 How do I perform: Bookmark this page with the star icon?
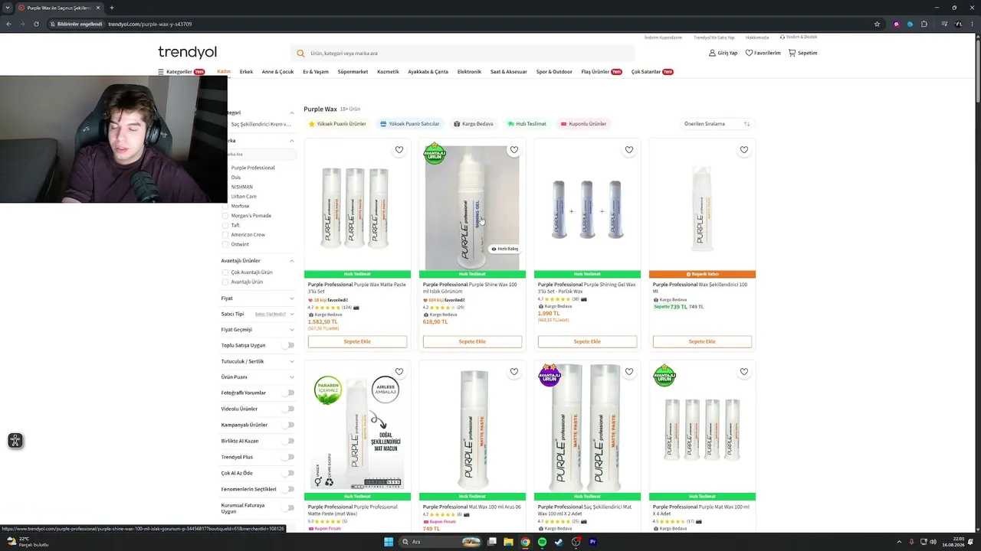877,24
